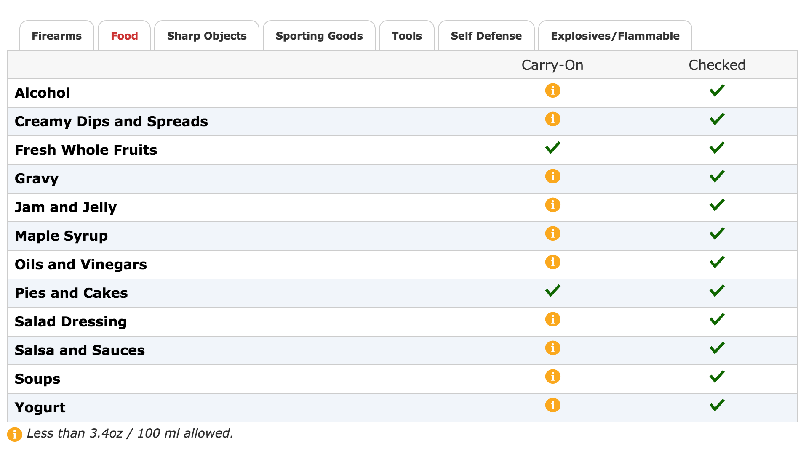Click the Salad Dressing carry-on info icon
The image size is (806, 451).
tap(552, 319)
